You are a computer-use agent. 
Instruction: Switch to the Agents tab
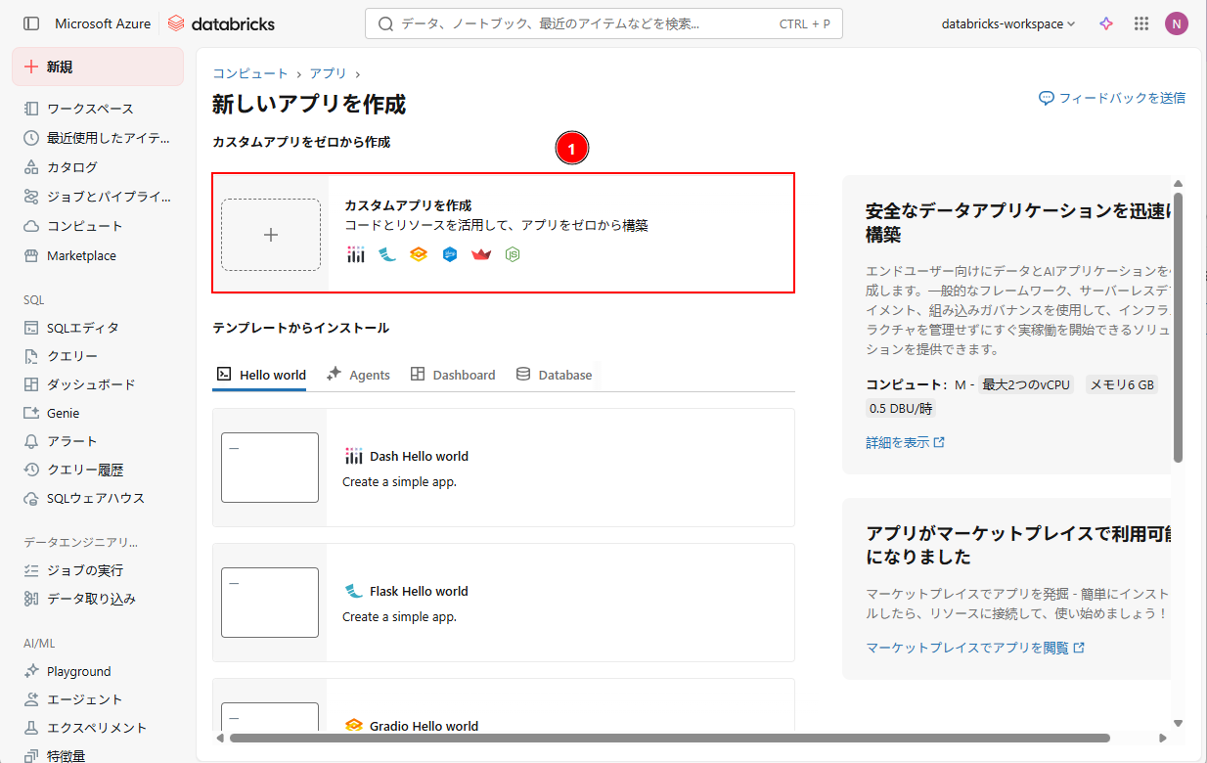[x=358, y=375]
